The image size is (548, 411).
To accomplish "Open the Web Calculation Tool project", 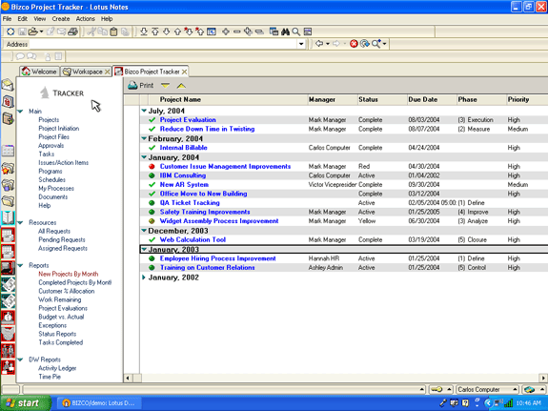I will [193, 240].
